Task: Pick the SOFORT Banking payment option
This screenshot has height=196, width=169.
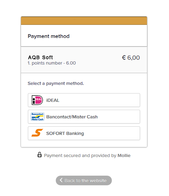Action: 84,133
